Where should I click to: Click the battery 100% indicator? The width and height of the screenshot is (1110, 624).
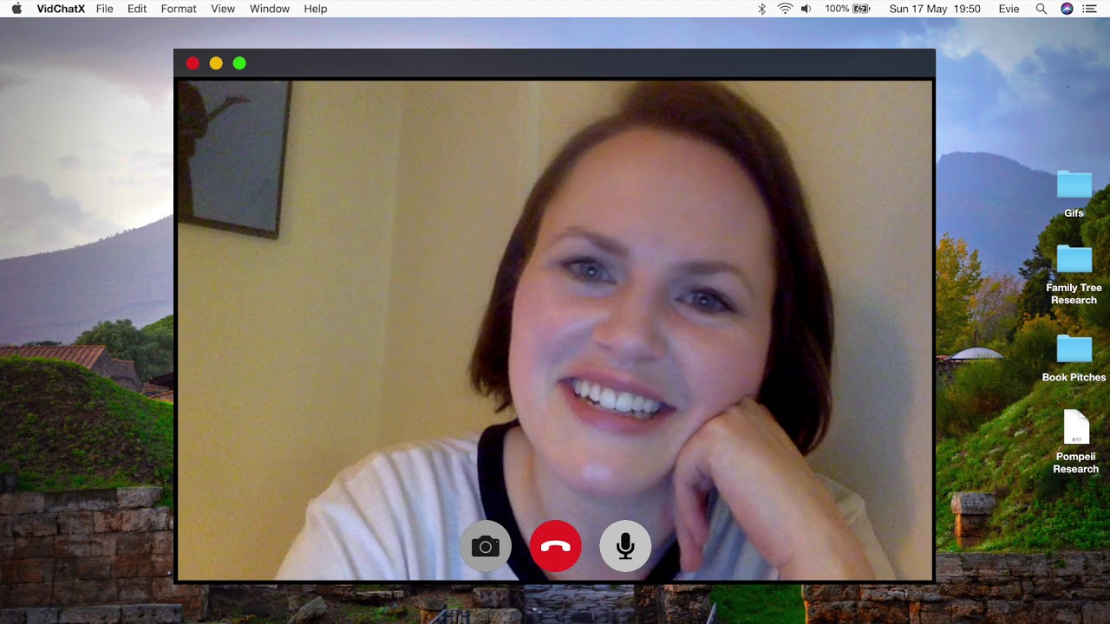tap(847, 9)
